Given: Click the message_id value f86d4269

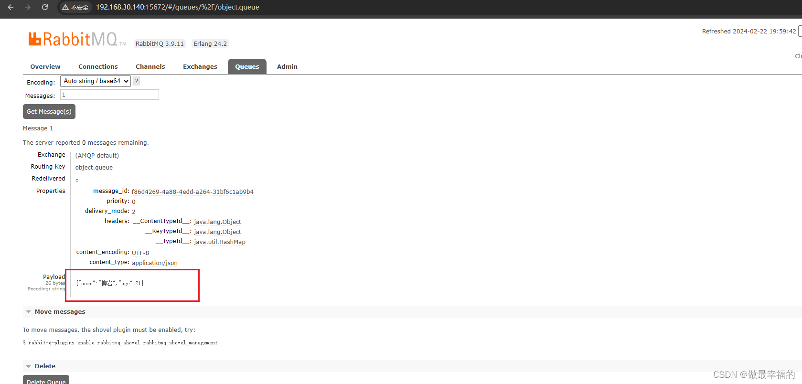Looking at the screenshot, I should [x=192, y=192].
